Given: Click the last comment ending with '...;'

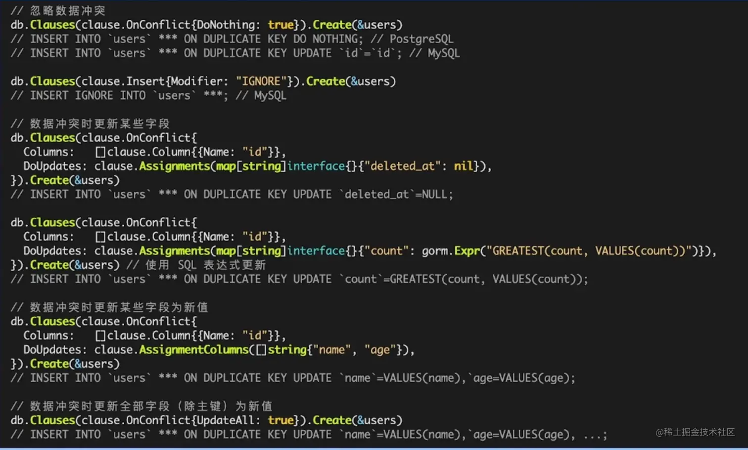Looking at the screenshot, I should pos(309,434).
